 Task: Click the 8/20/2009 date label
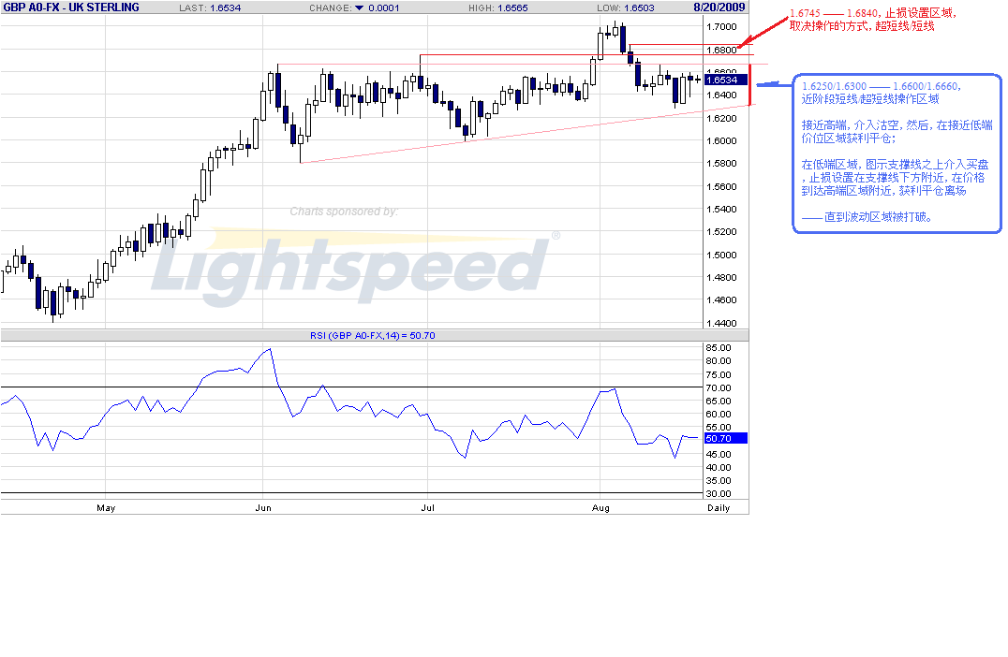click(x=719, y=7)
